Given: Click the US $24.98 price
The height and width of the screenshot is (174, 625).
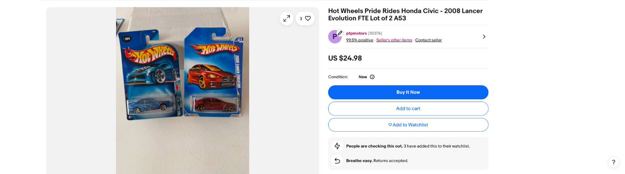Looking at the screenshot, I should (x=345, y=58).
